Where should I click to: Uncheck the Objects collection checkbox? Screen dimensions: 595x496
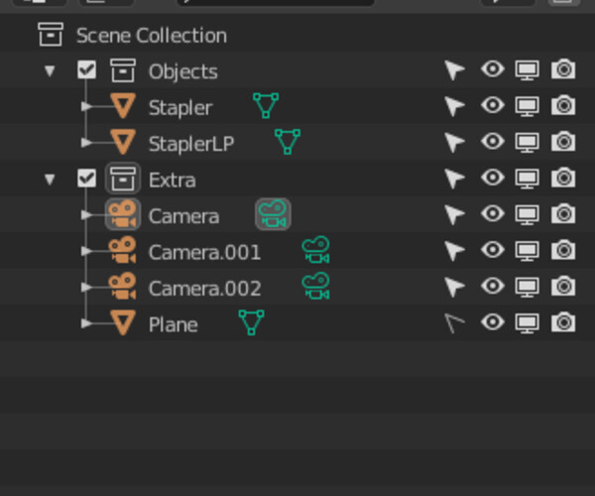[x=87, y=70]
